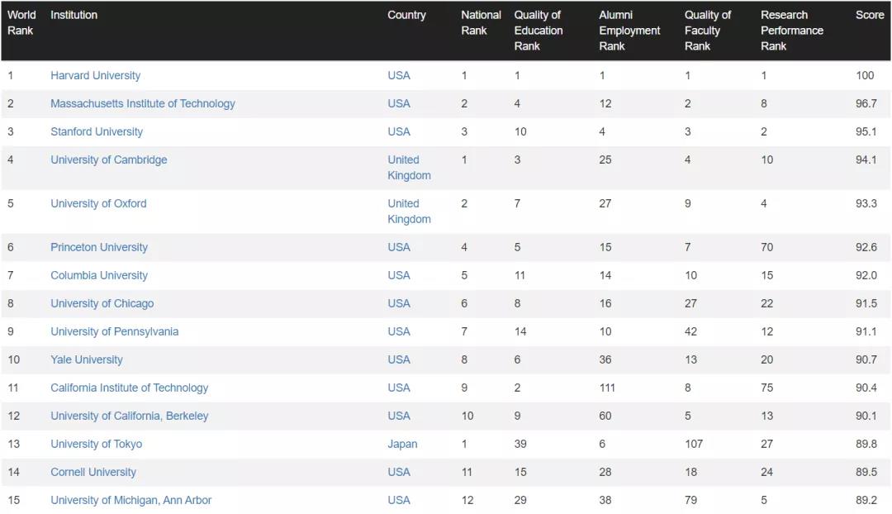Open University of Pennsylvania link
892x514 pixels.
(x=114, y=331)
